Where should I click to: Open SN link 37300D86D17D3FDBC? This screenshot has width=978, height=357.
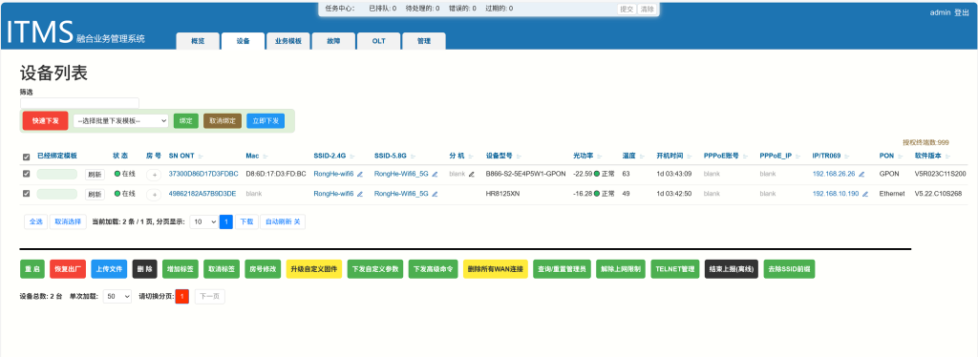pos(203,175)
